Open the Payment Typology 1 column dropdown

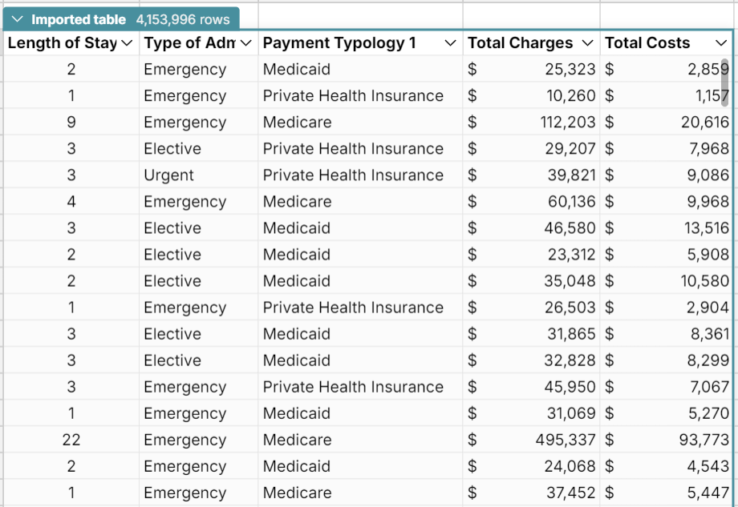(451, 43)
